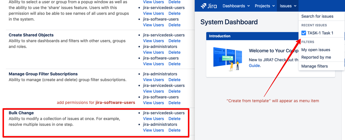Delete jira-software-users from Create Shared Objects
Viewport: 345px width, 140px height.
pos(175,64)
